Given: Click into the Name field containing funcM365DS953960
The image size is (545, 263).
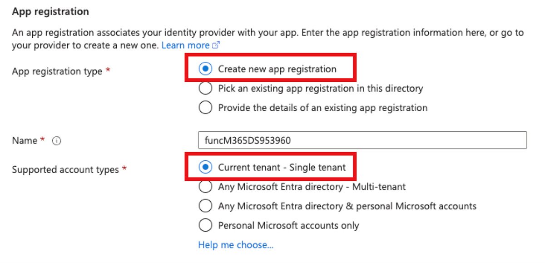Looking at the screenshot, I should [362, 140].
